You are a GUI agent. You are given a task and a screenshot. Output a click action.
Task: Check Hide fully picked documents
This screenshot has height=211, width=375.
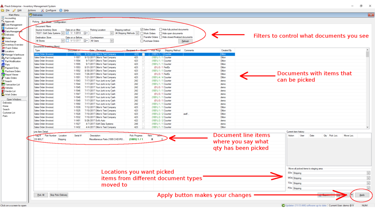pos(160,29)
